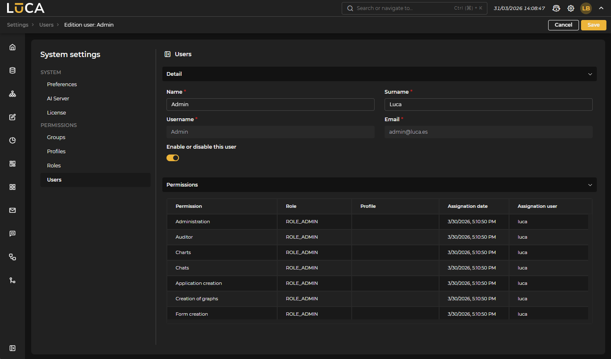
Task: Cancel editing the user
Action: point(563,25)
